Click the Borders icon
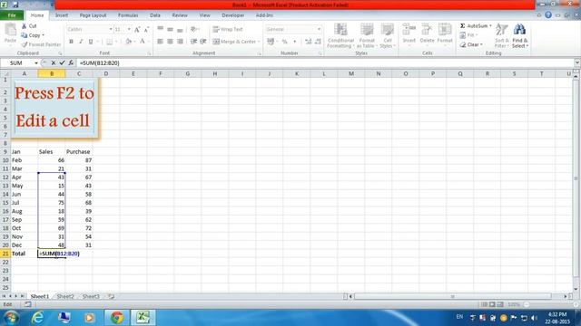This screenshot has height=326, width=581. tap(109, 42)
